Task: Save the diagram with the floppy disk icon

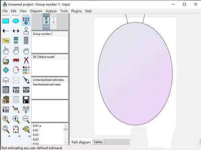Action: click(x=26, y=99)
